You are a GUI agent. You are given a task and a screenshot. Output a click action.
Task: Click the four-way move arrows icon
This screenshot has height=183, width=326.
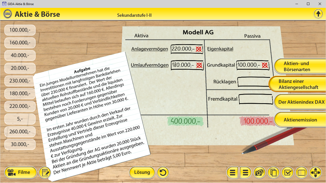coord(316,173)
